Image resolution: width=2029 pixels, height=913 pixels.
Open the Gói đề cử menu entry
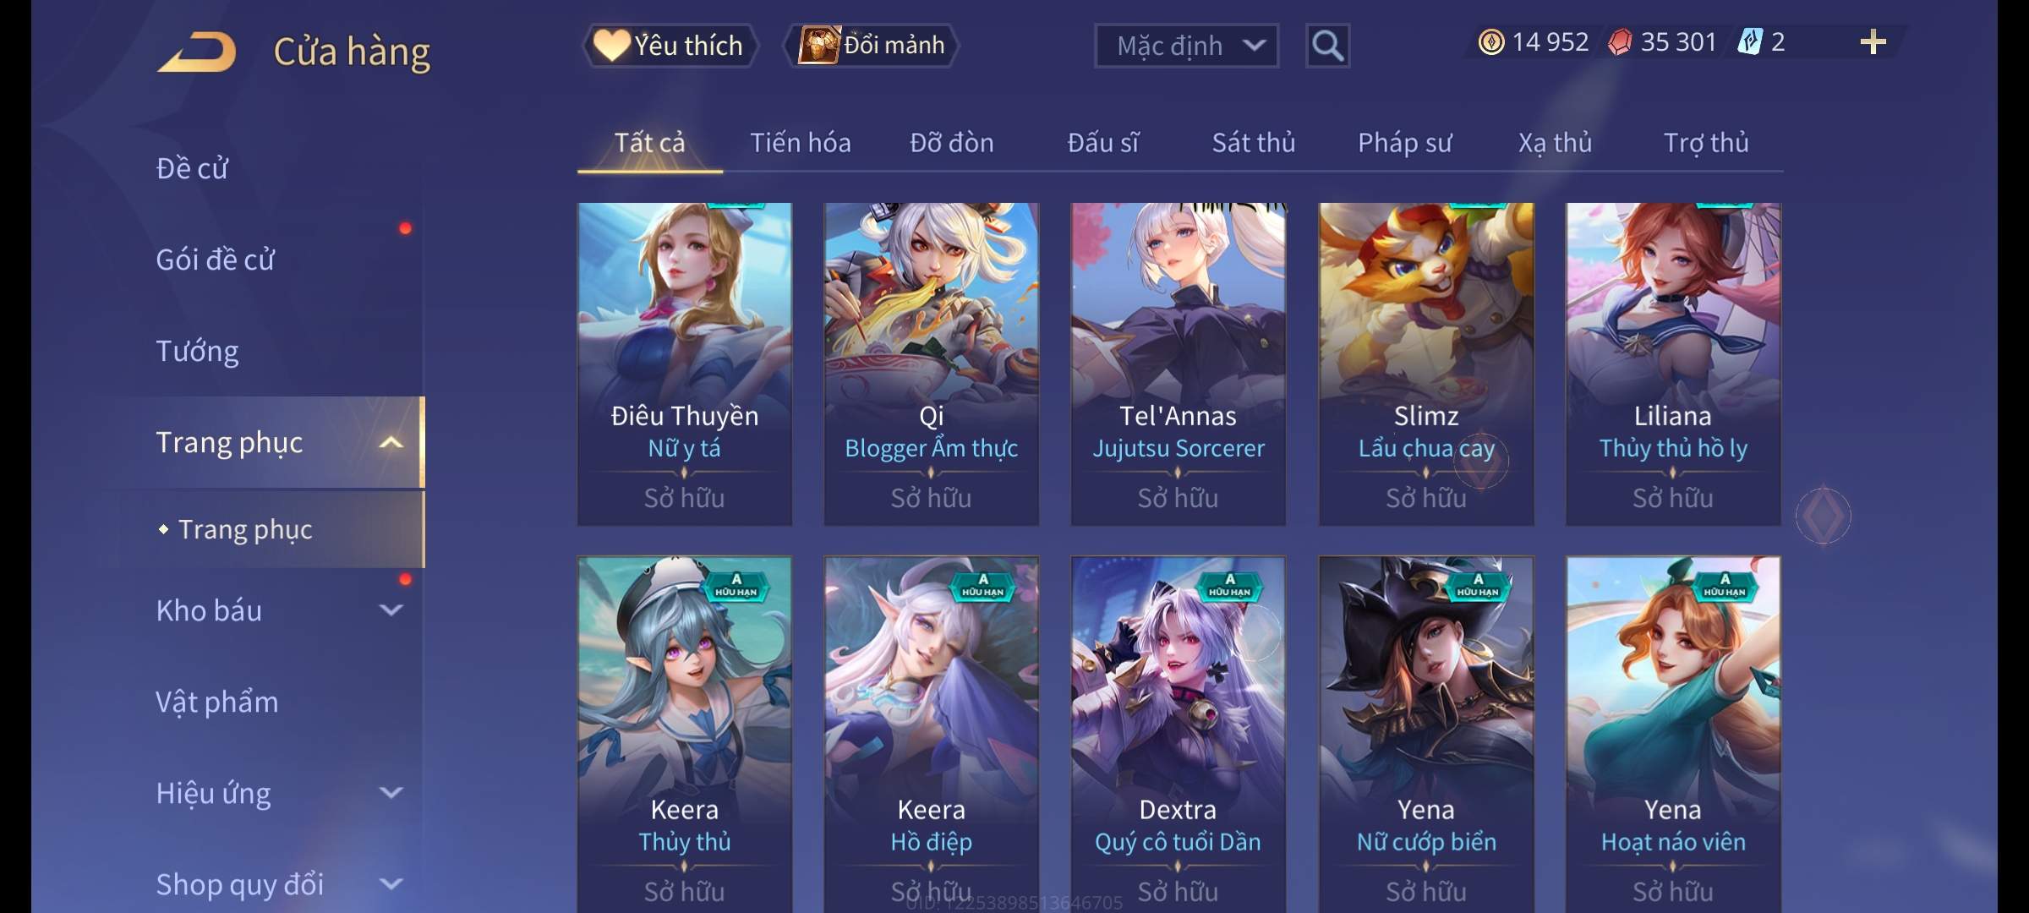215,260
